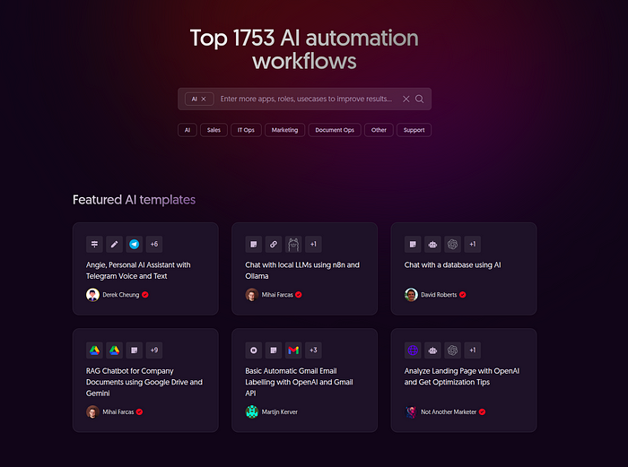Click the OpenAI icon on the Landing Page card

[x=452, y=350]
